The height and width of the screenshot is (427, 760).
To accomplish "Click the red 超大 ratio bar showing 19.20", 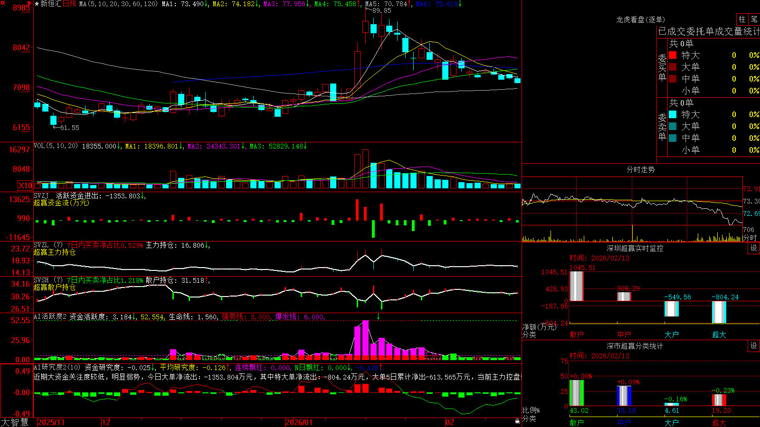I will 719,400.
